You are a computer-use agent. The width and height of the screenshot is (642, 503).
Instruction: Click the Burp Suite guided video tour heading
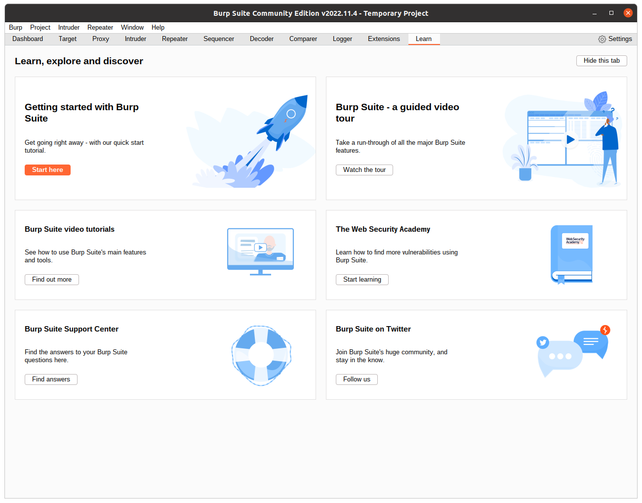point(398,113)
